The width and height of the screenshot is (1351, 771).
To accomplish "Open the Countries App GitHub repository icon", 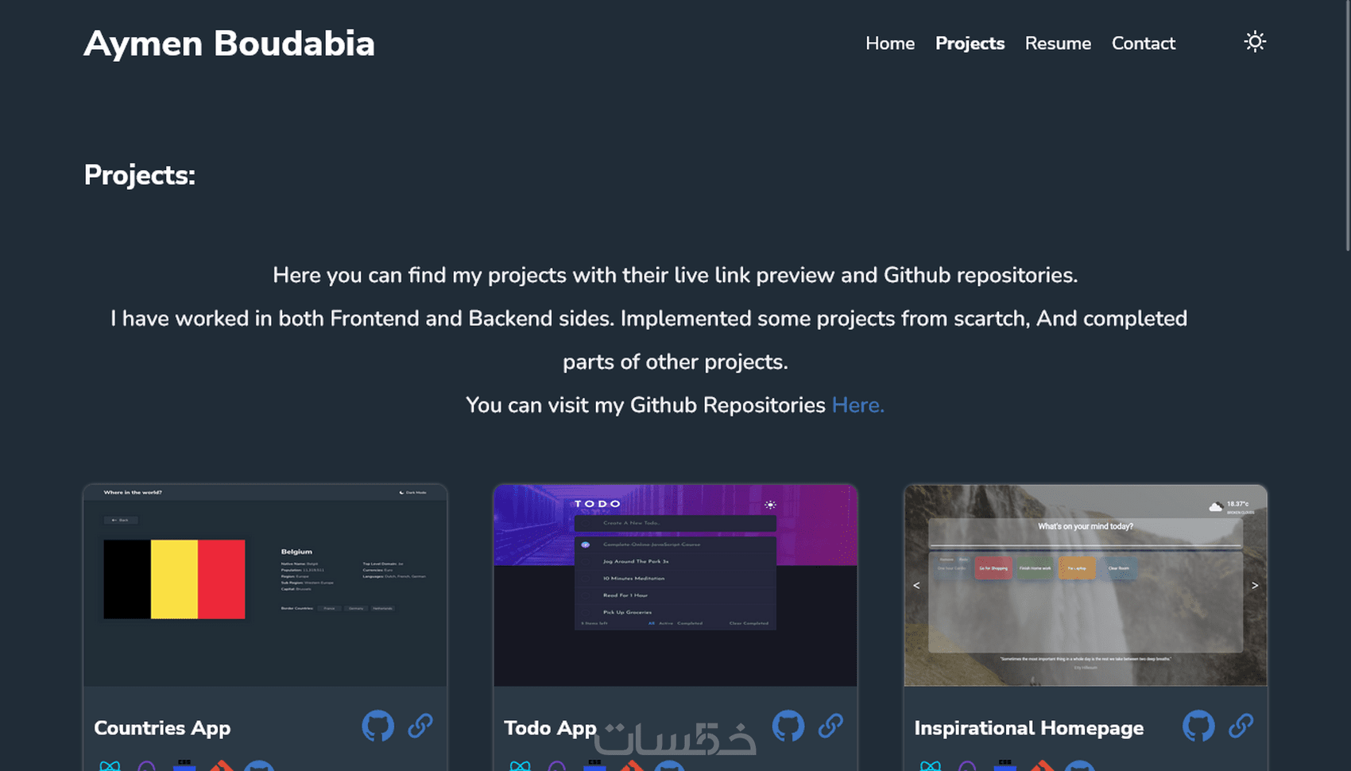I will coord(378,726).
